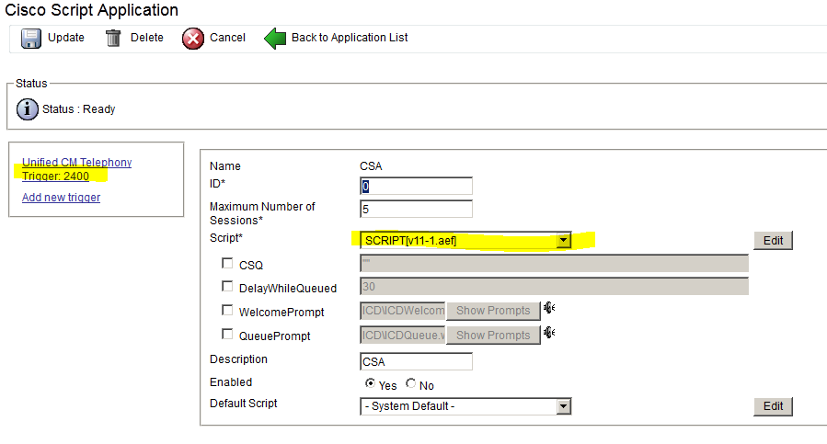Enable the CSQ checkbox
Screen dimensions: 827x444
[227, 263]
